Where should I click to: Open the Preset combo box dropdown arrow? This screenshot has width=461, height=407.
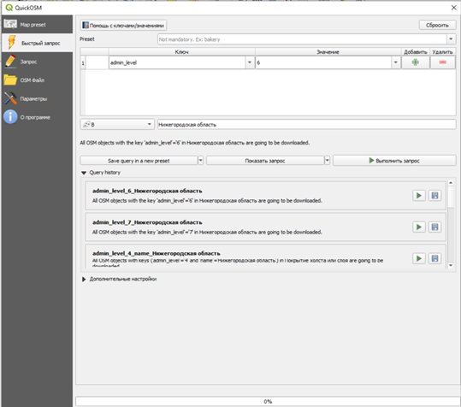pos(451,38)
